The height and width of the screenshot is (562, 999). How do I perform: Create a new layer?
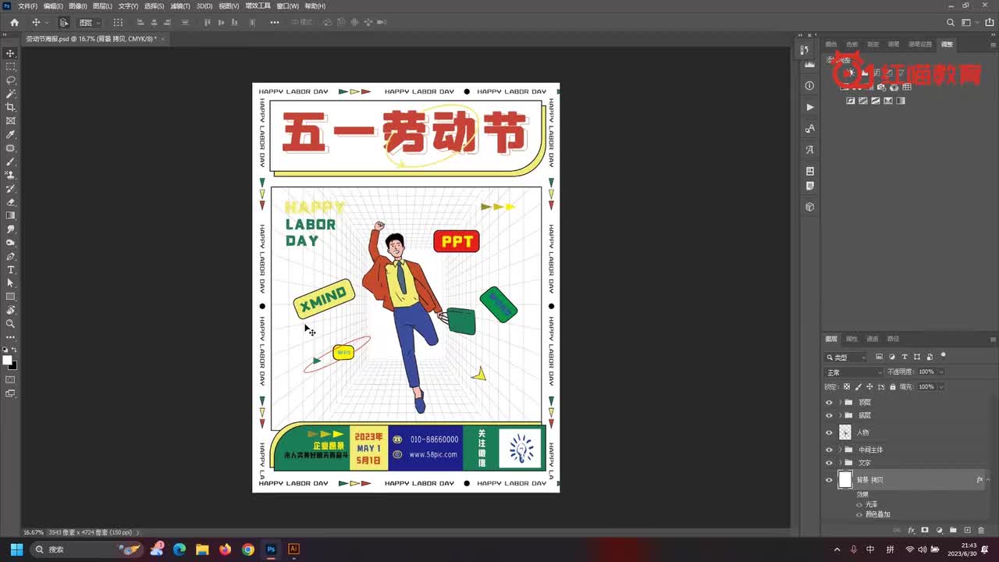click(967, 531)
